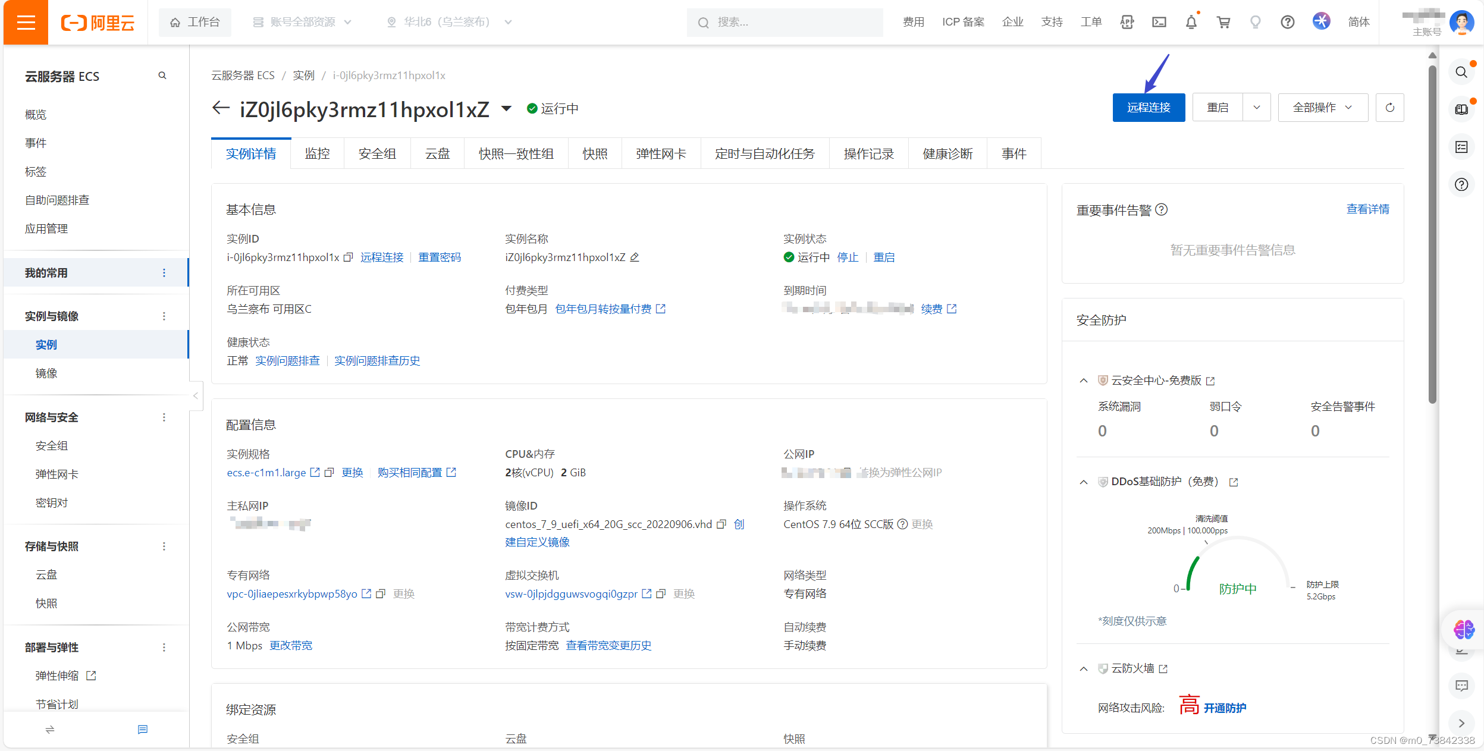Open the 账号全部资源 dropdown
This screenshot has height=751, width=1484.
pyautogui.click(x=302, y=23)
